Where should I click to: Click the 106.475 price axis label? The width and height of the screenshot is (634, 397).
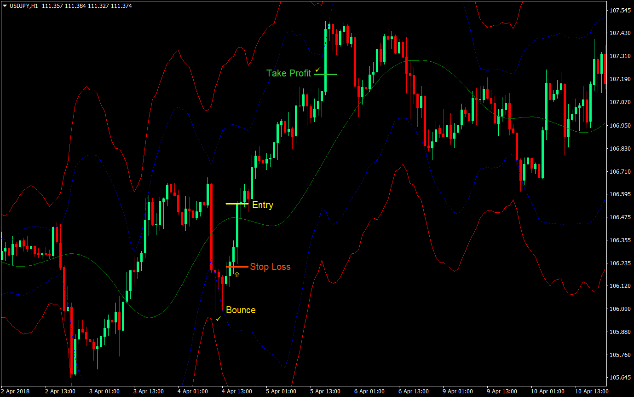coord(619,217)
